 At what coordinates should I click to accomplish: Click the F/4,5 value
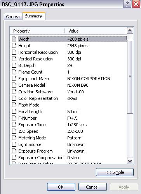(72, 118)
